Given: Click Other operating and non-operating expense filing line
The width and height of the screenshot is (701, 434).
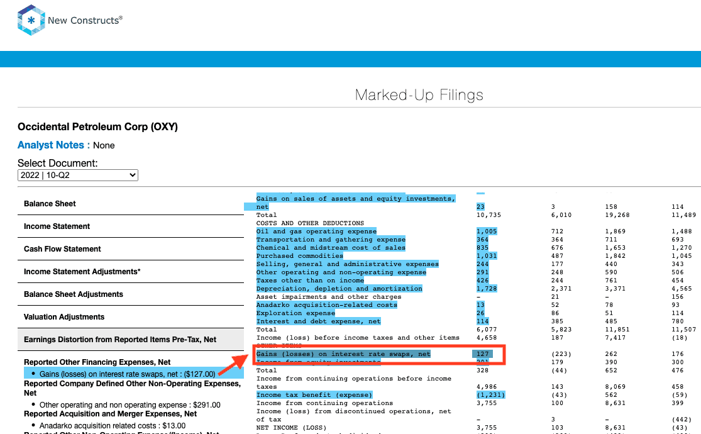Looking at the screenshot, I should [x=341, y=272].
